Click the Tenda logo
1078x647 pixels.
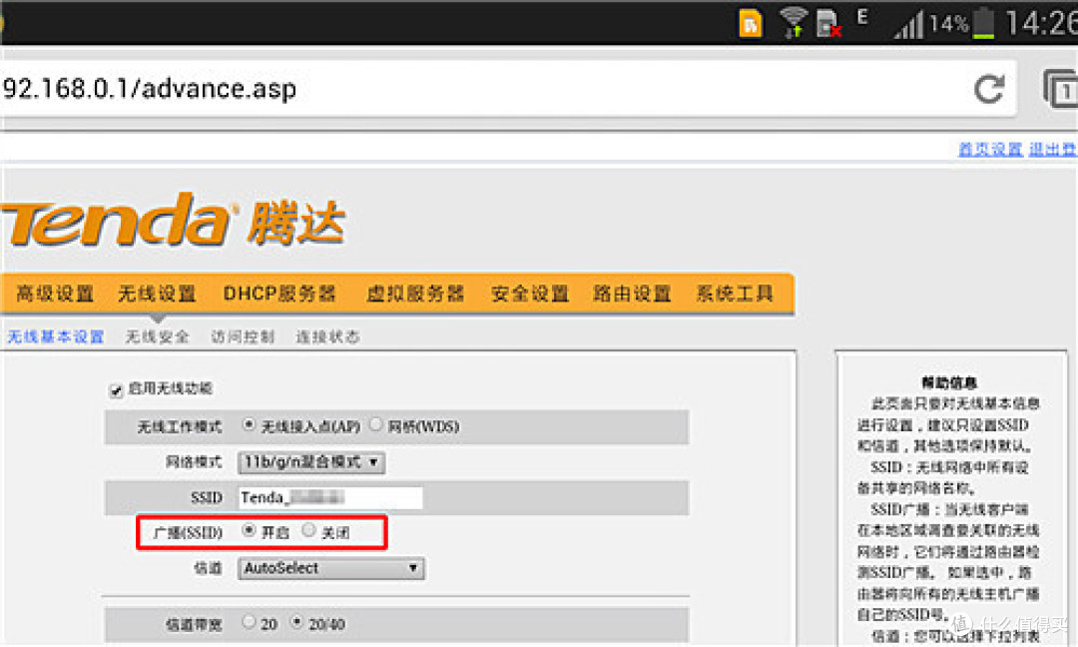[x=174, y=220]
